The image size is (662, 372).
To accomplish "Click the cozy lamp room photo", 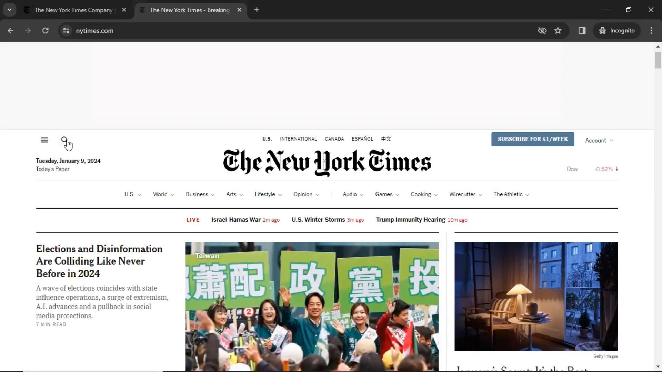I will point(536,297).
